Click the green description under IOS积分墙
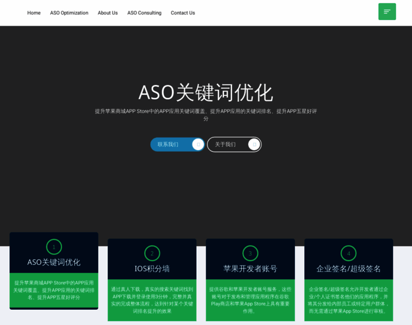The width and height of the screenshot is (412, 325). coord(152,300)
